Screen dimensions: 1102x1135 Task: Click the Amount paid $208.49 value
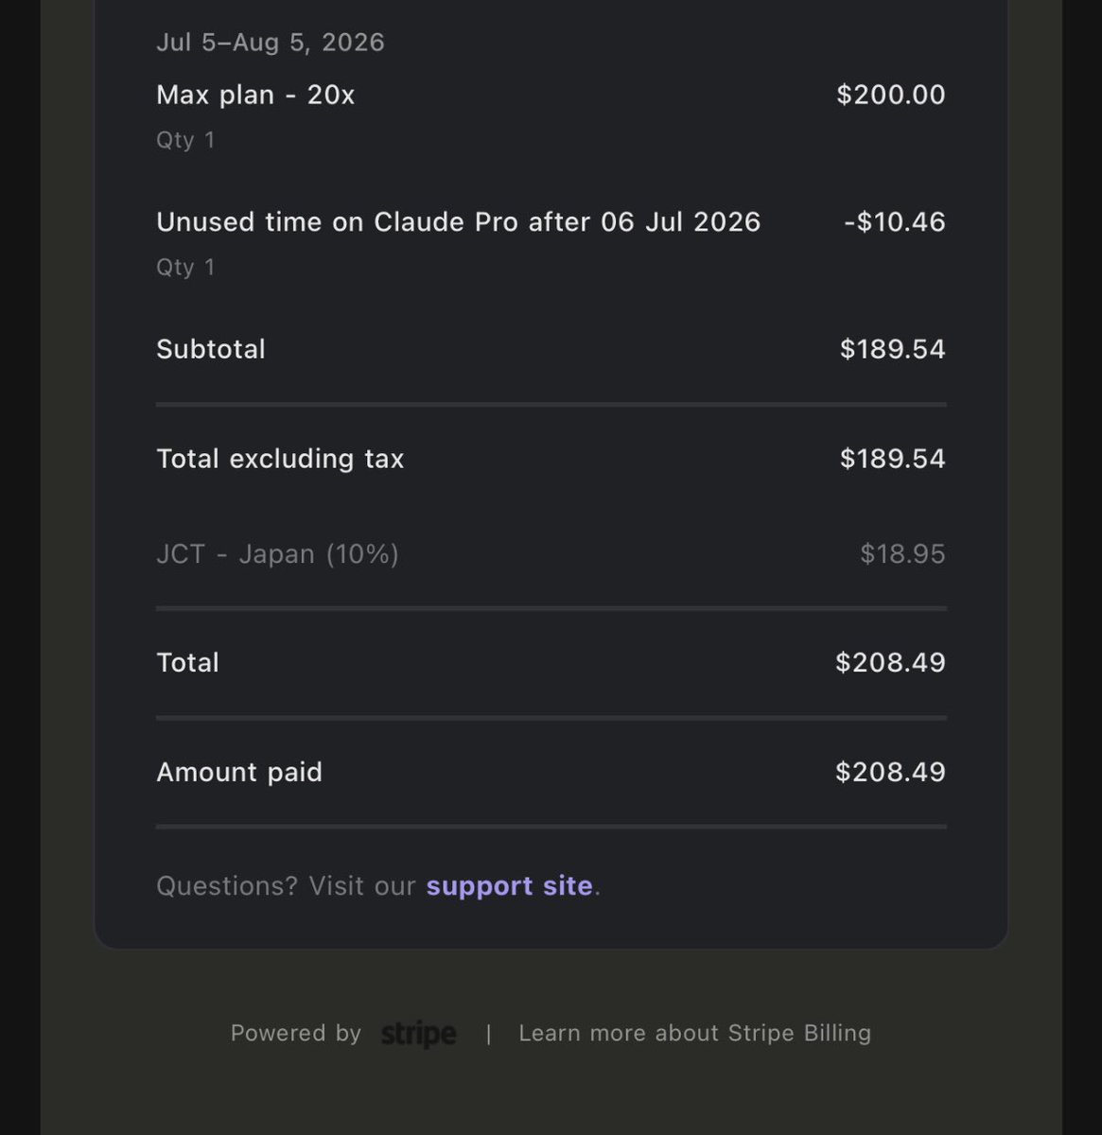(890, 772)
